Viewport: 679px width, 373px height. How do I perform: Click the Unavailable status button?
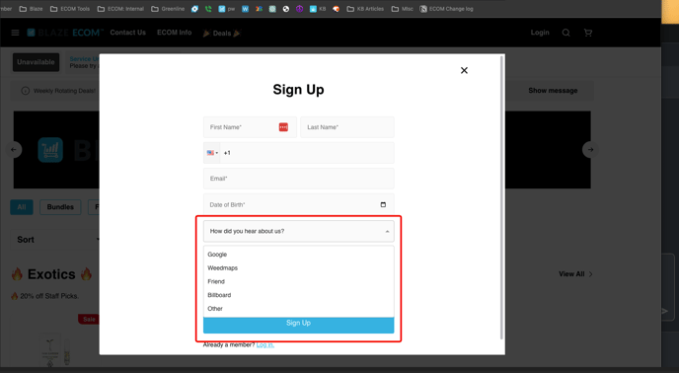coord(36,62)
